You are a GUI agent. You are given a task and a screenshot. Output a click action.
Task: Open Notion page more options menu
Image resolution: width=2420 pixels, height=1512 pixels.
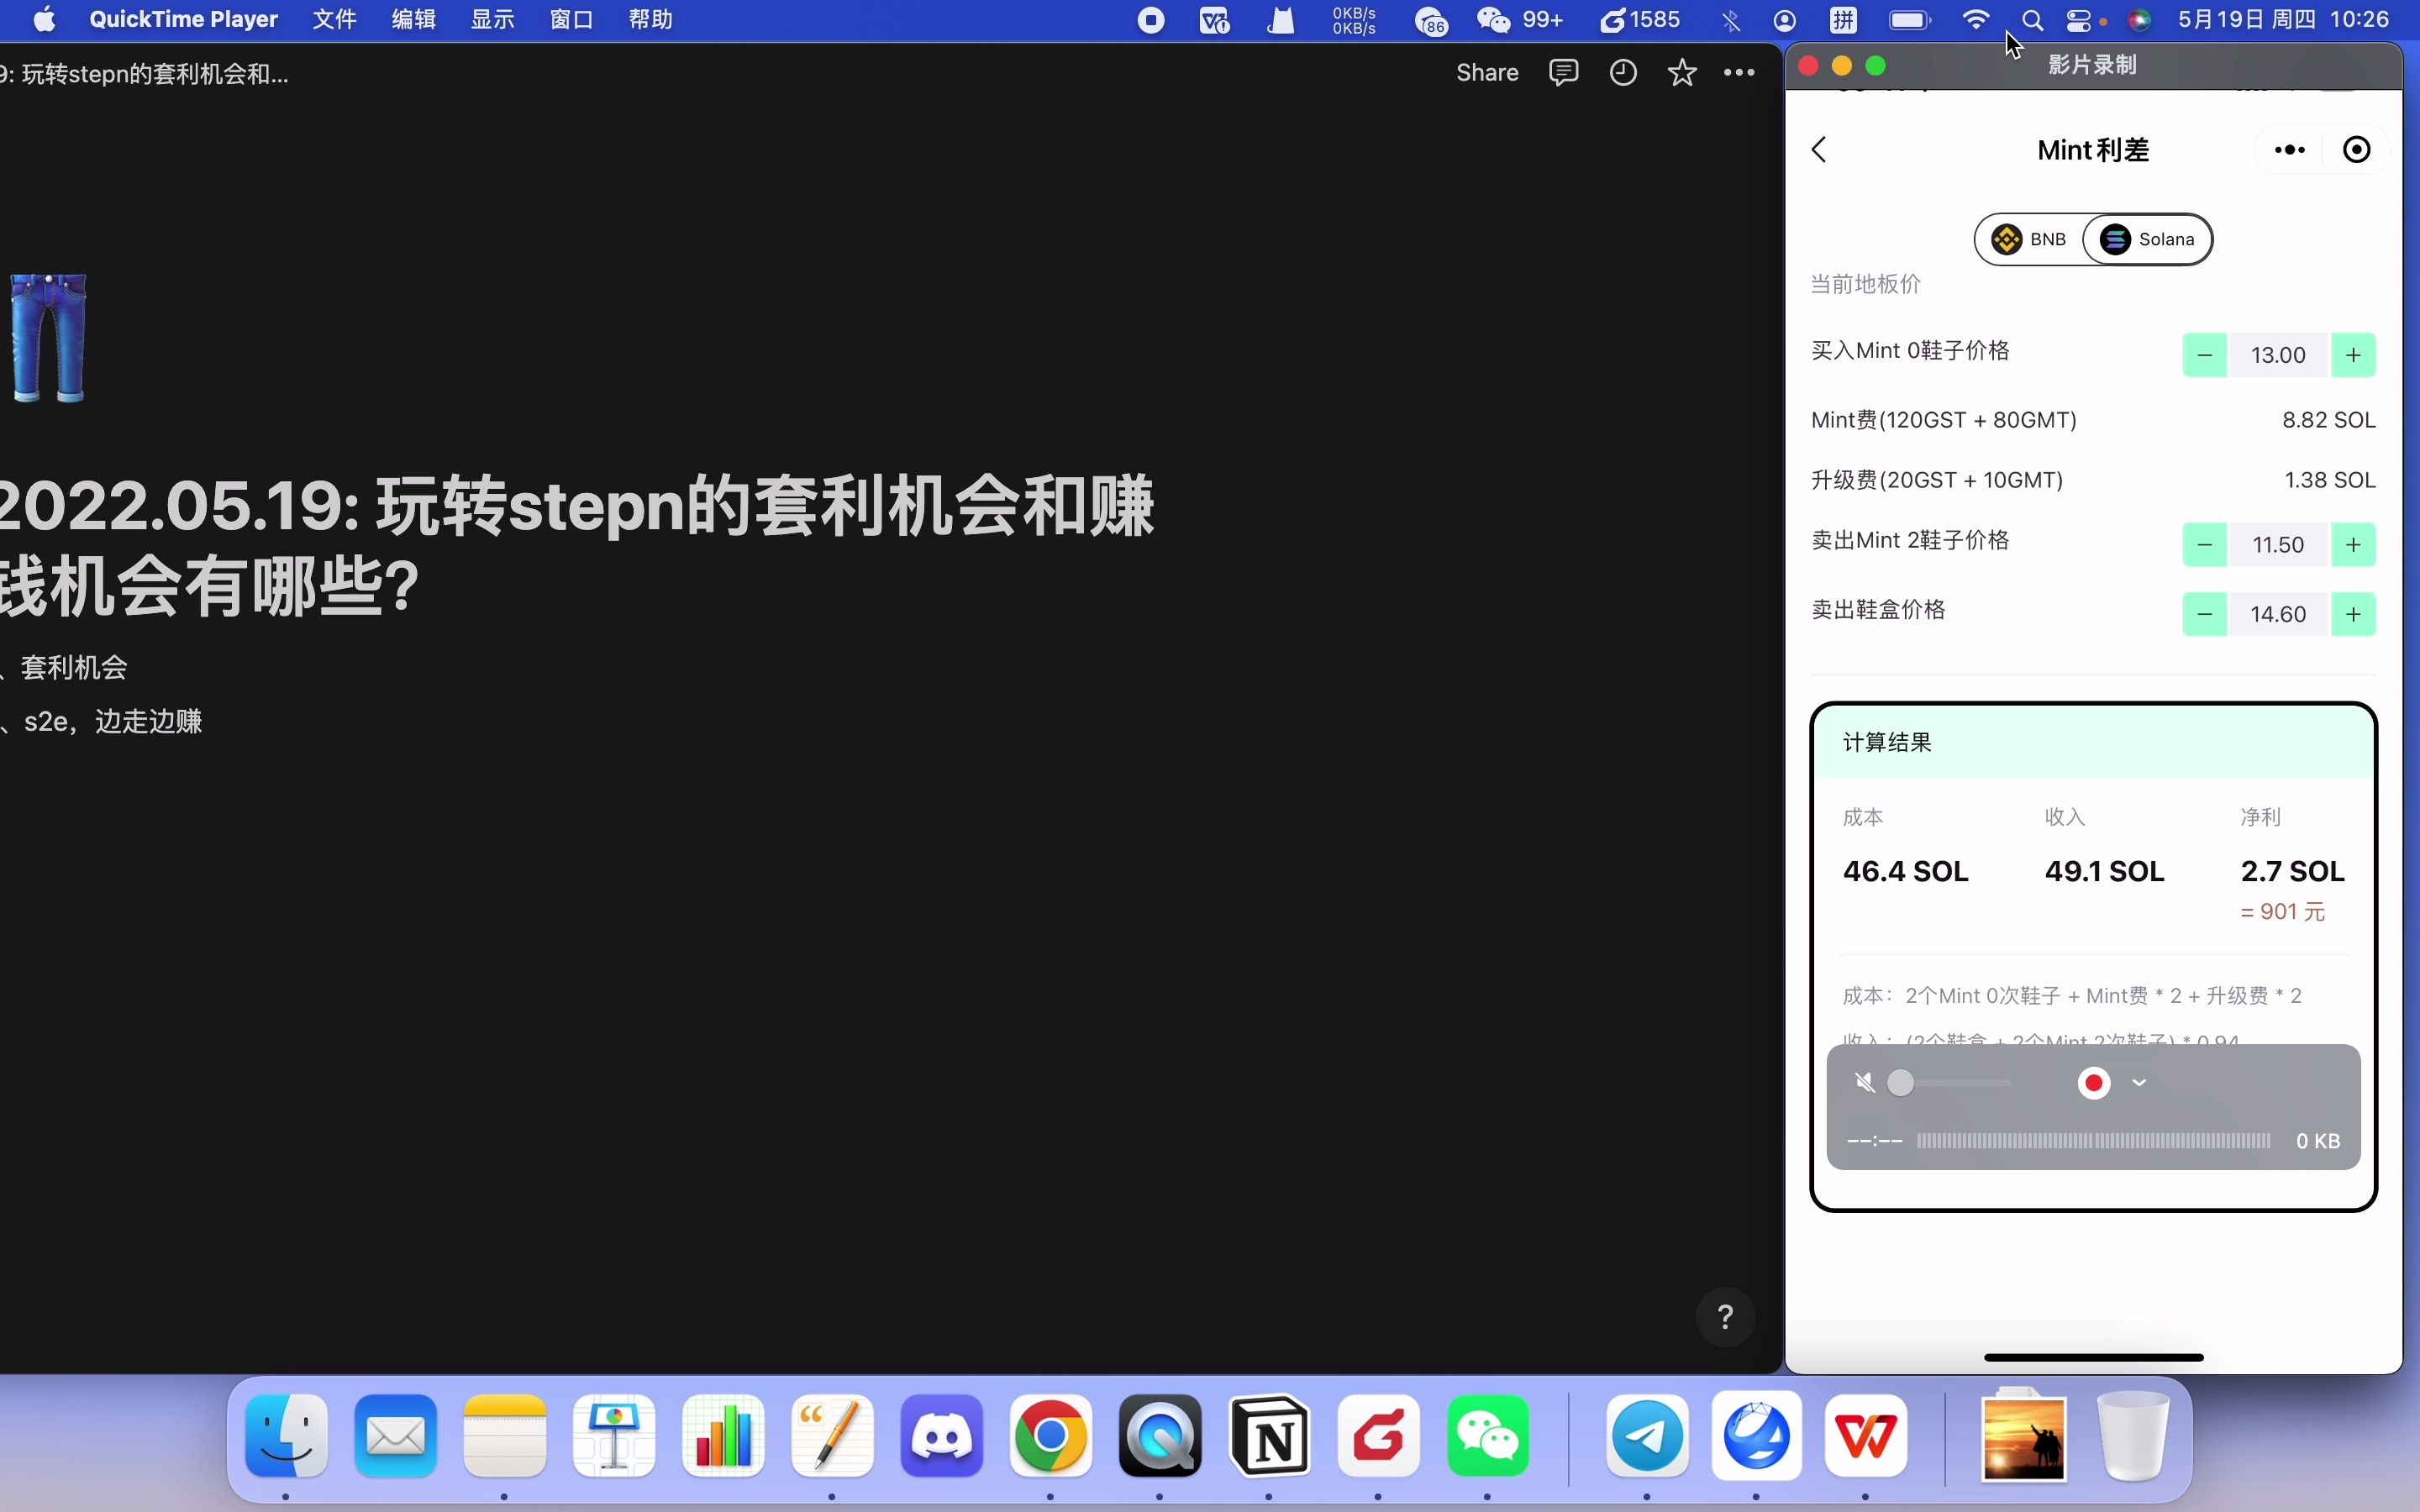[1739, 73]
